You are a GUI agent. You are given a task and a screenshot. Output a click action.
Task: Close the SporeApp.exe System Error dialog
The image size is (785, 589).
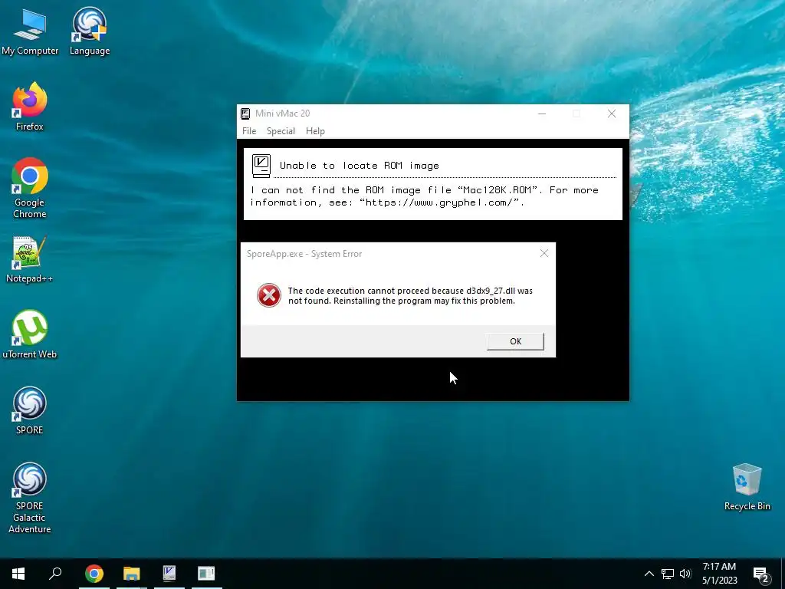point(544,253)
